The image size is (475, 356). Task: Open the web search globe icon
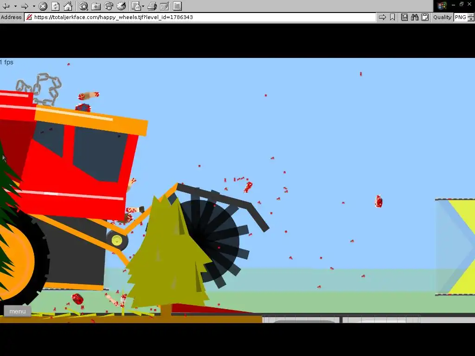click(x=83, y=6)
